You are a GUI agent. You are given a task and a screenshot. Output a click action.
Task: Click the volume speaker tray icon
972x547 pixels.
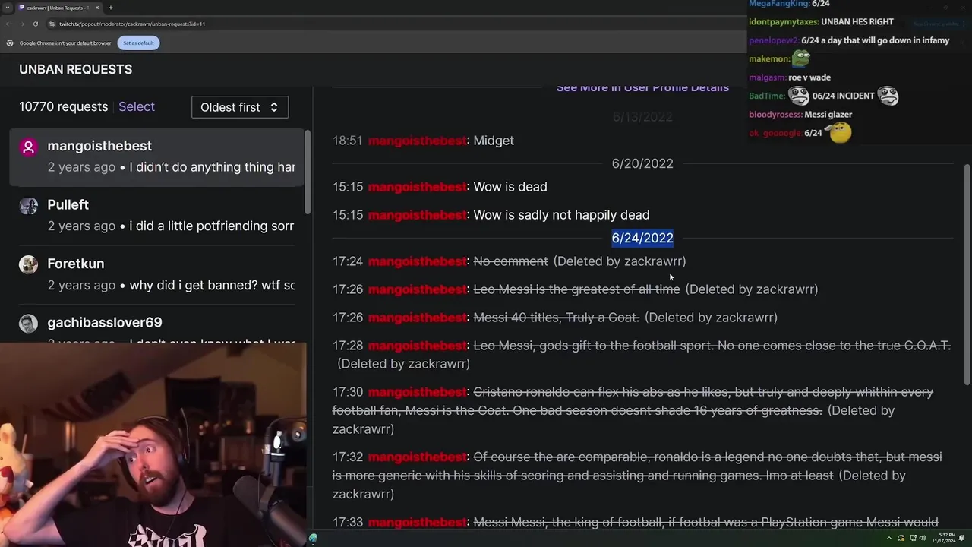pos(923,538)
